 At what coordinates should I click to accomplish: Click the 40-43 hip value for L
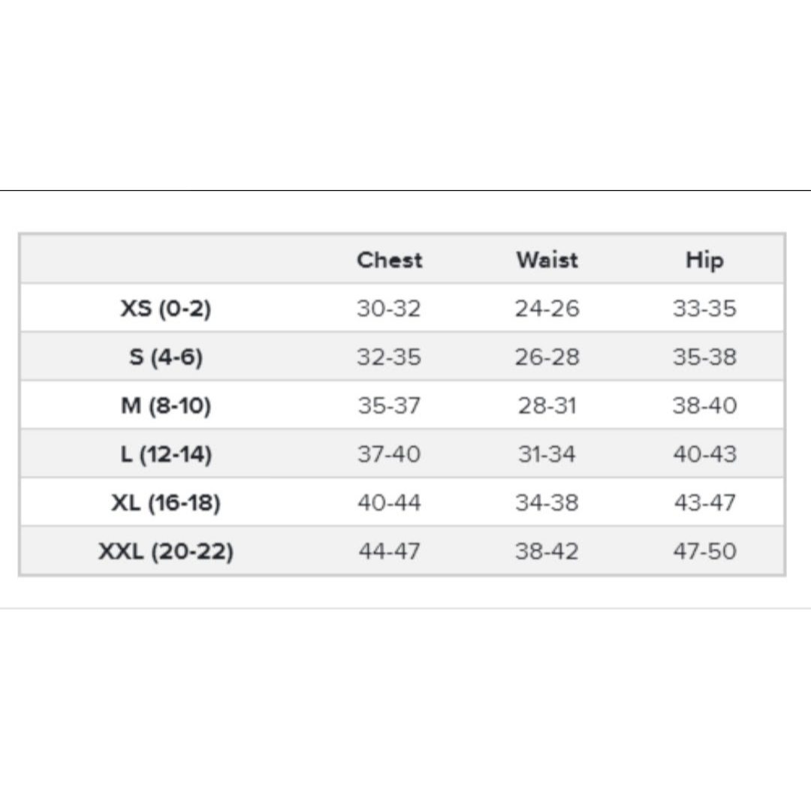[x=704, y=454]
